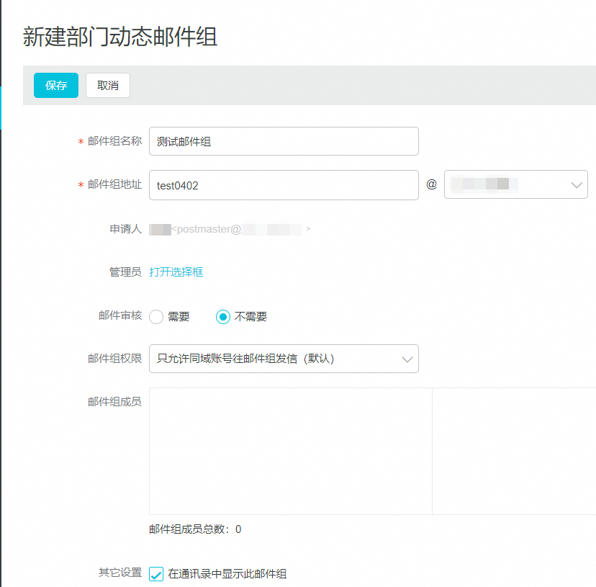596x587 pixels.
Task: Click the postmaster applicant address text
Action: coord(230,229)
